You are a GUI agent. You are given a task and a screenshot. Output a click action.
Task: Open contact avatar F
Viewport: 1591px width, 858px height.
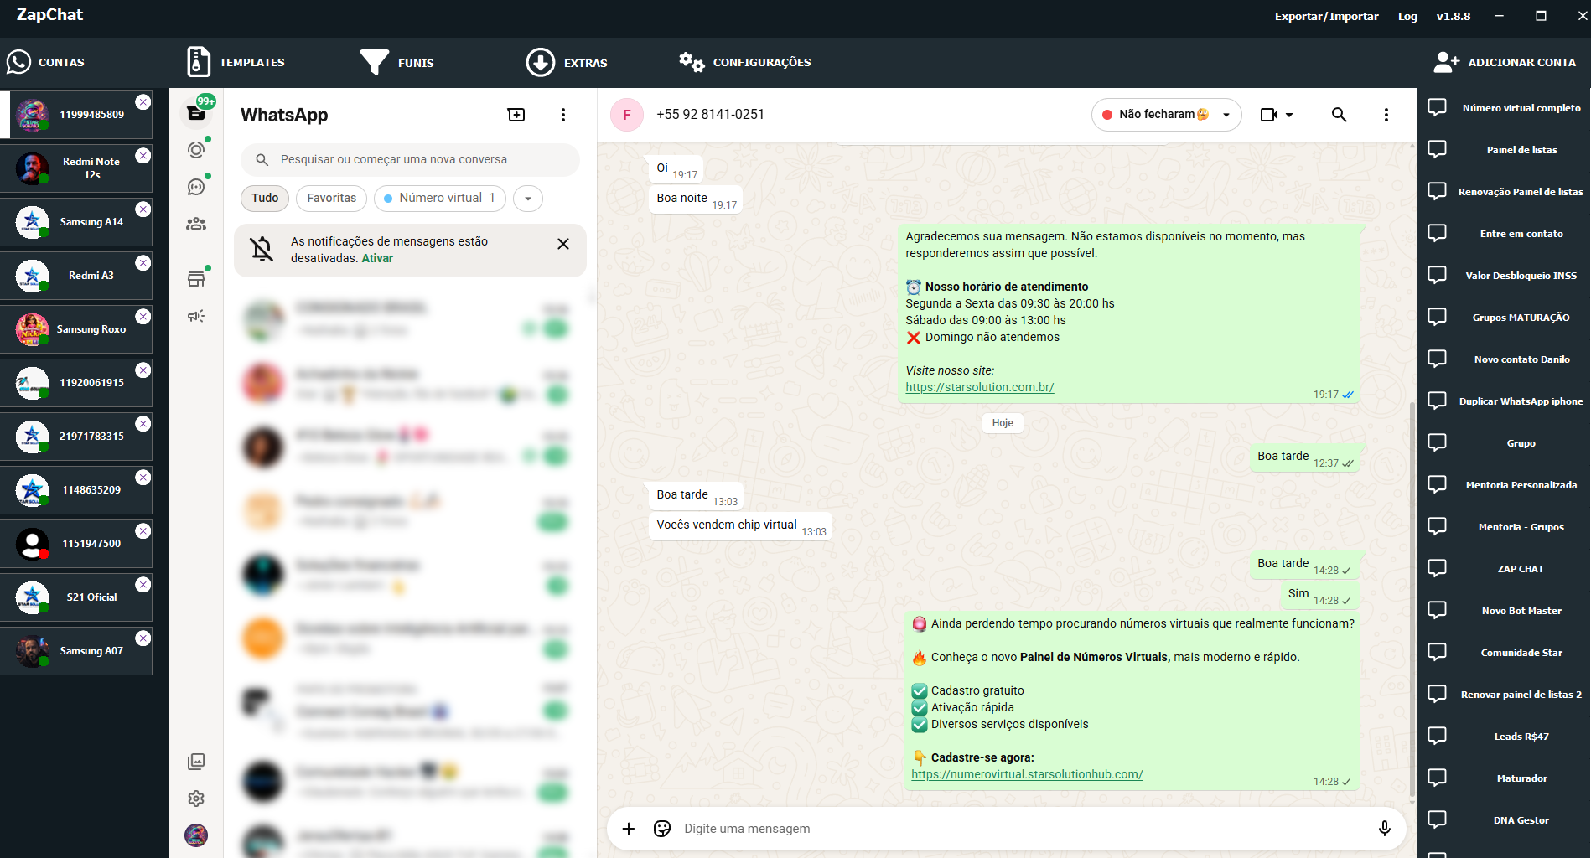627,115
